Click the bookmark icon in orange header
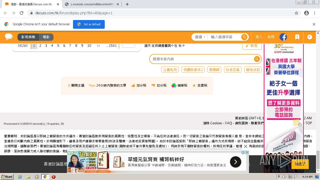This screenshot has height=180, width=320. (x=297, y=37)
